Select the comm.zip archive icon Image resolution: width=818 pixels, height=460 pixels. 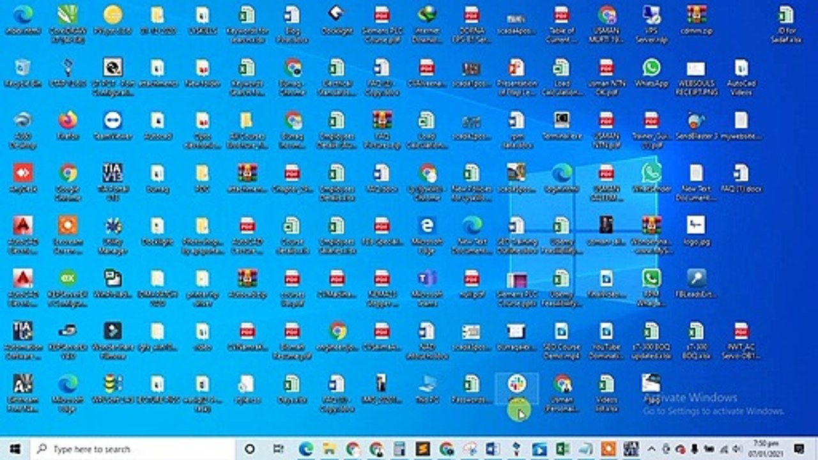(x=696, y=20)
